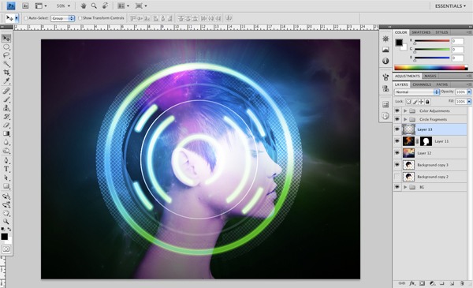Expand the Circle Fragments group

[x=405, y=119]
